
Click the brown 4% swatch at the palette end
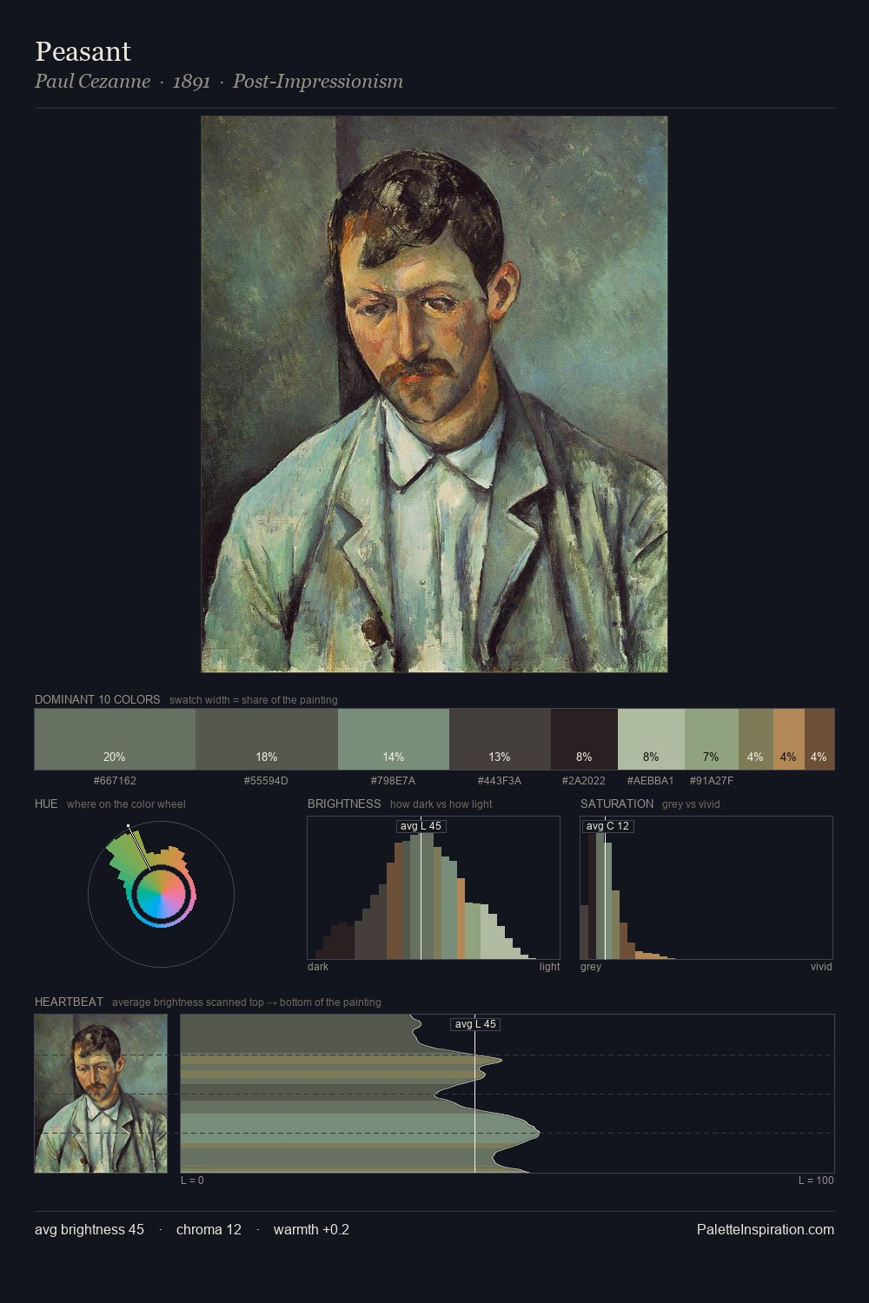point(819,739)
